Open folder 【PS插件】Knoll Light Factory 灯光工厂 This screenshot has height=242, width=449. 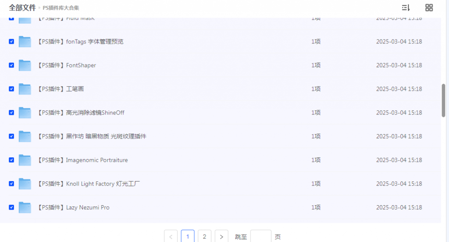[89, 184]
